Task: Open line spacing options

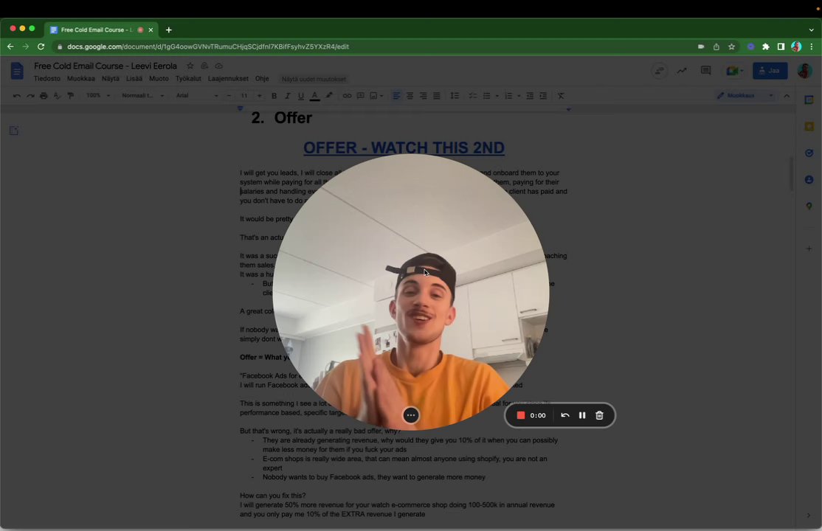Action: [x=455, y=96]
